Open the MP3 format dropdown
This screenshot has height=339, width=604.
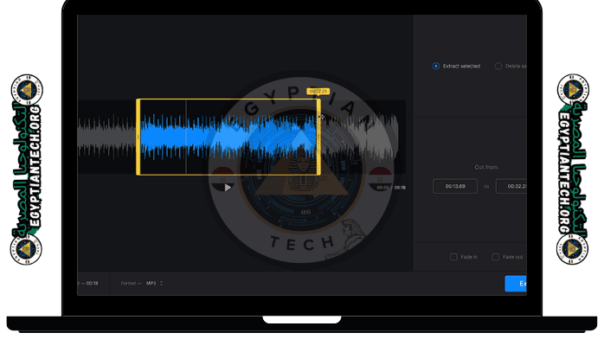pos(155,283)
